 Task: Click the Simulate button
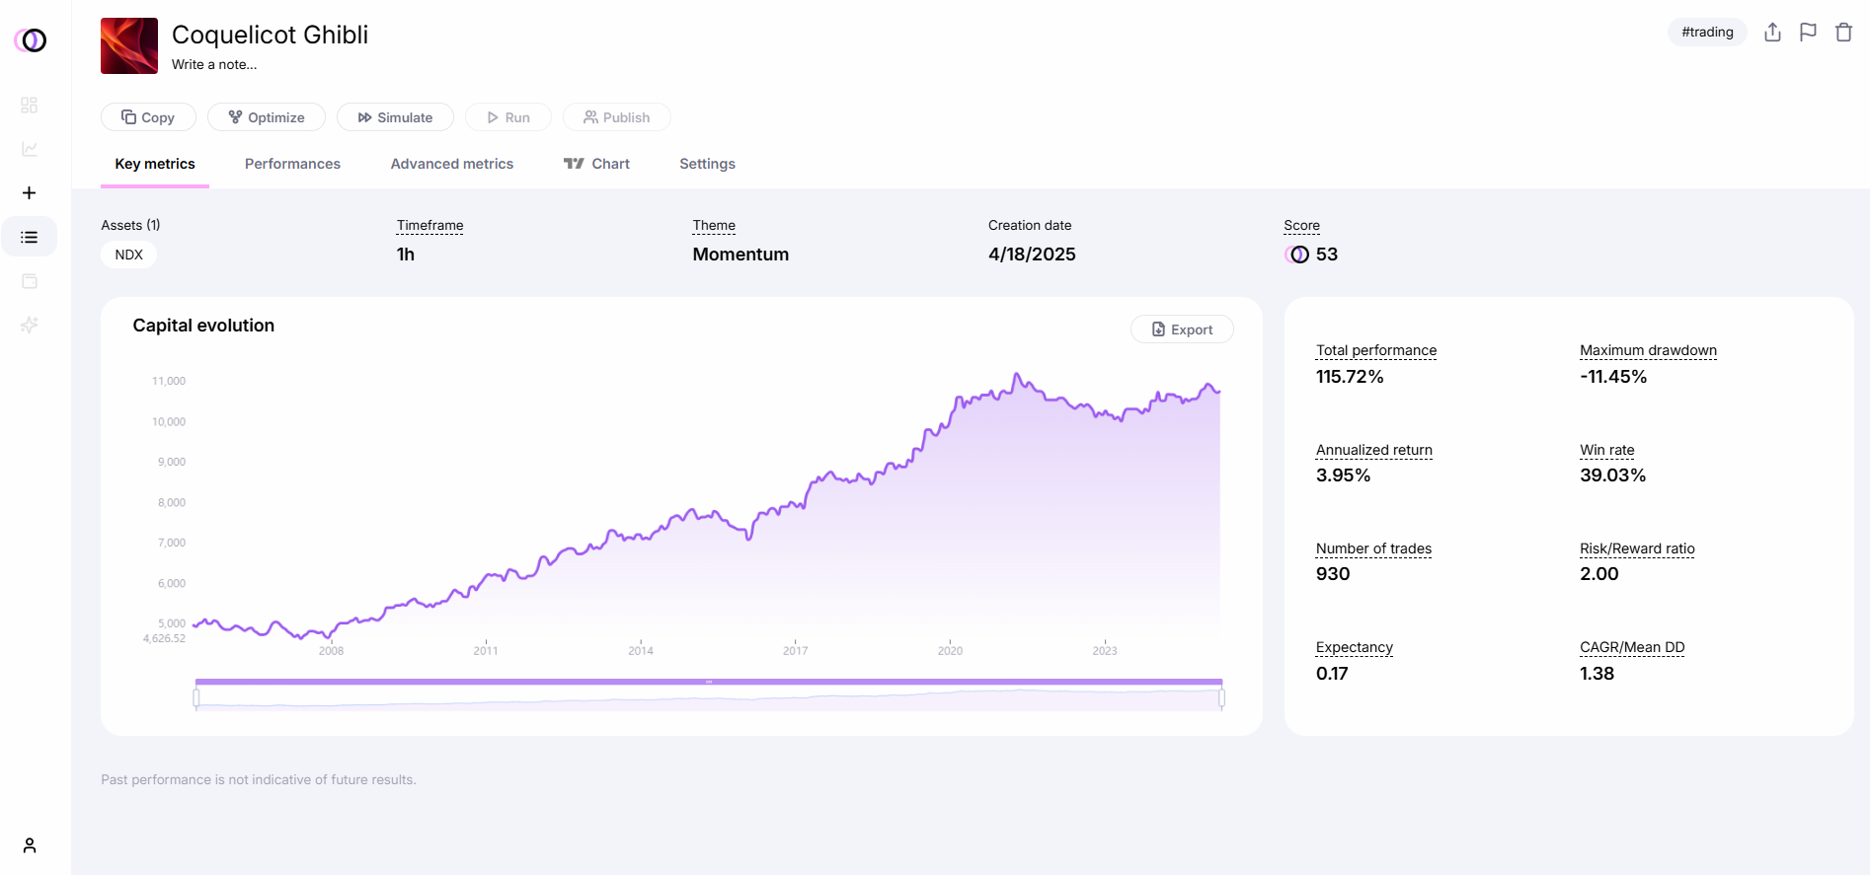pos(395,117)
